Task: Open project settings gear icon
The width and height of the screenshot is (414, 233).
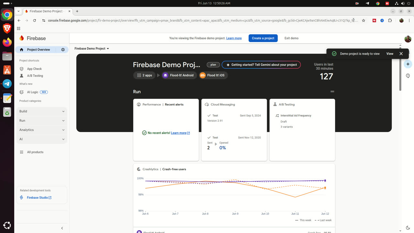Action: [x=63, y=50]
